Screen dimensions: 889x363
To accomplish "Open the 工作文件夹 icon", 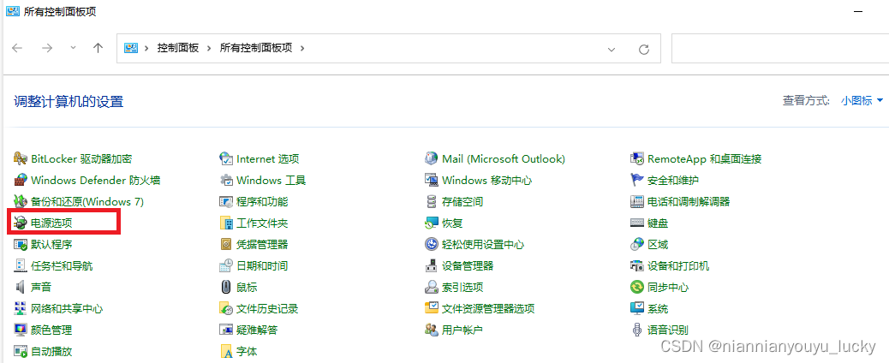I will tap(226, 223).
